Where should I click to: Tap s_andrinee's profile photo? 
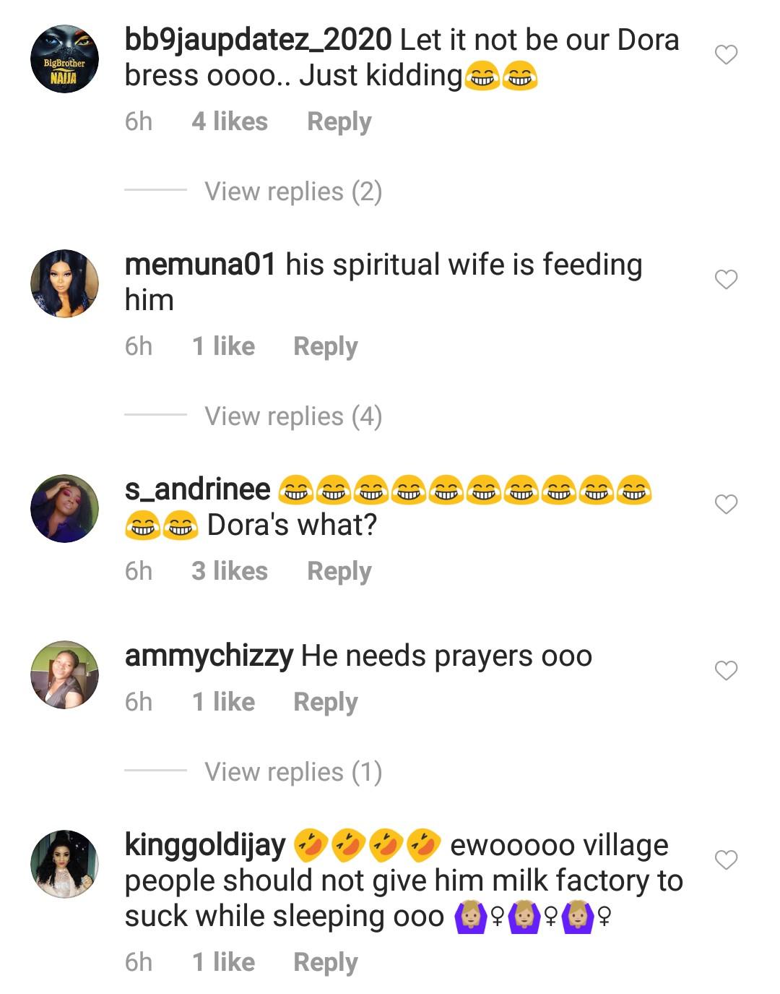64,508
